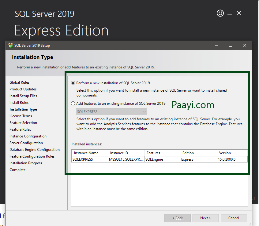Open the SQLEXPRESS instance dropdown
This screenshot has height=226, width=259.
pos(144,111)
